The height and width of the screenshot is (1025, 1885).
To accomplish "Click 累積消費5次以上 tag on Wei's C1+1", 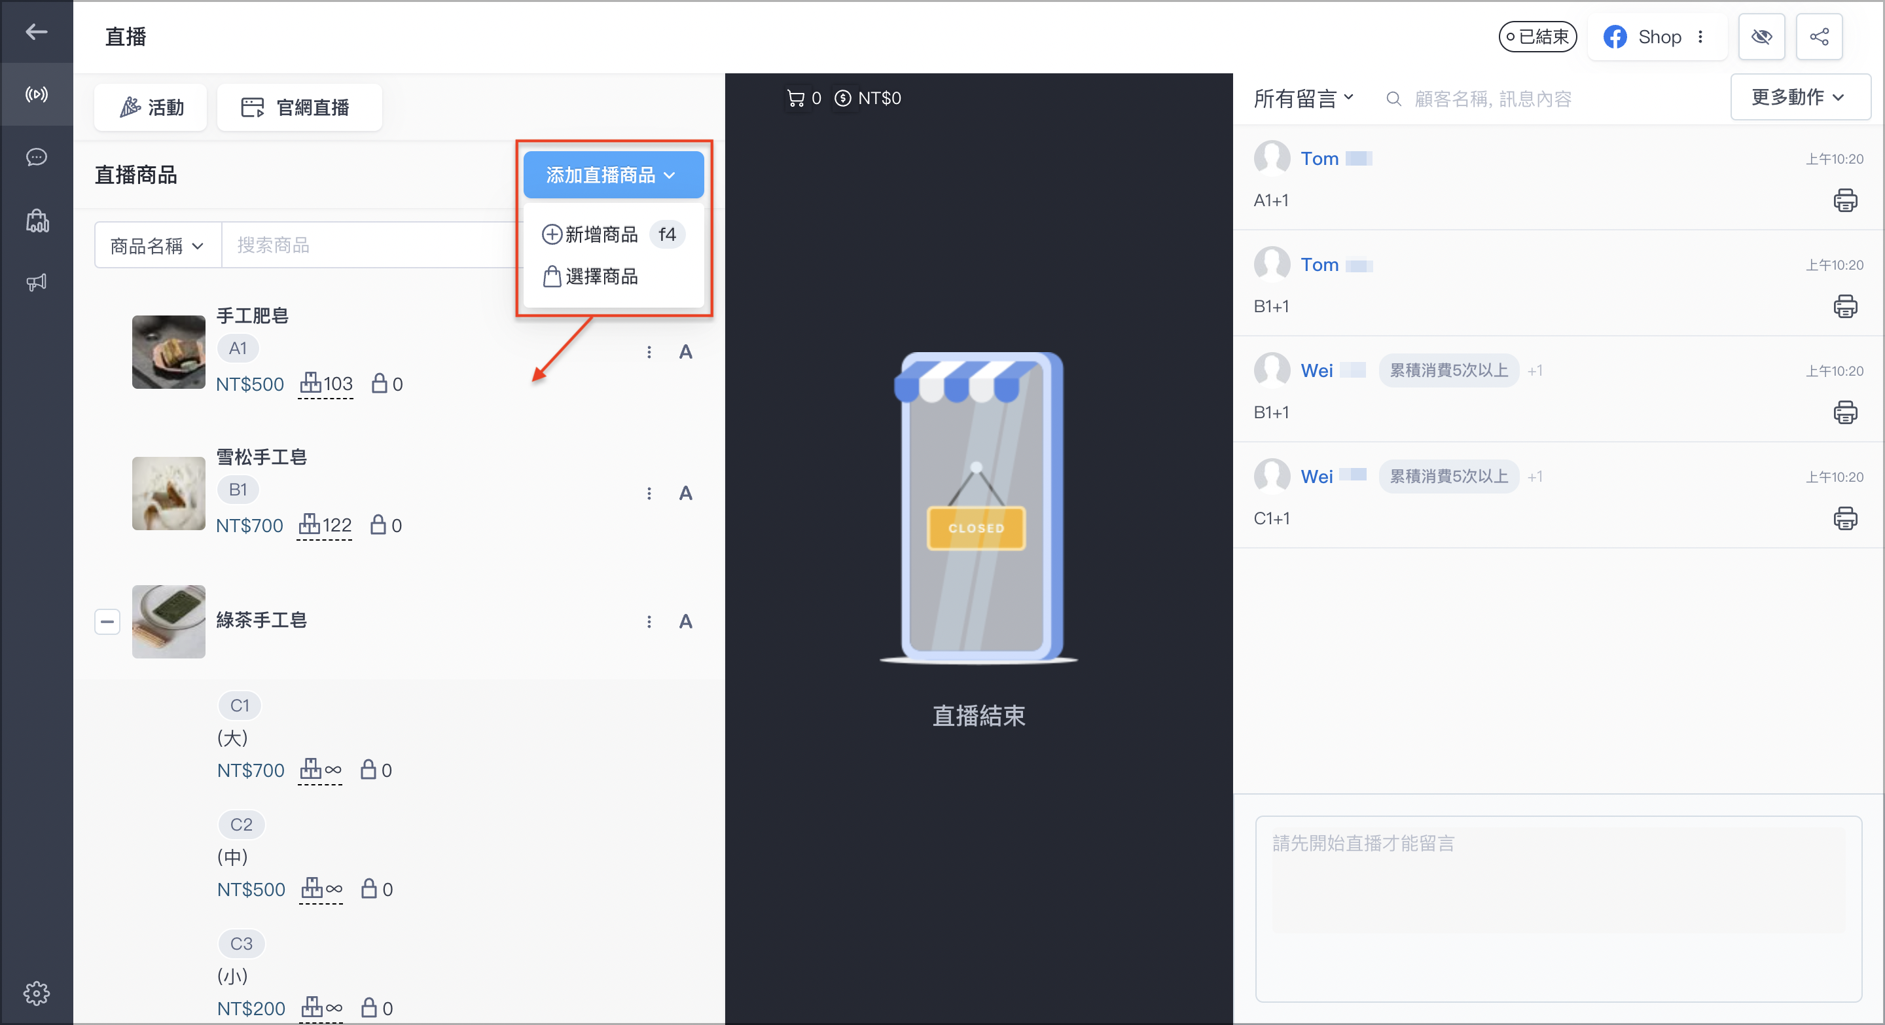I will [1448, 477].
